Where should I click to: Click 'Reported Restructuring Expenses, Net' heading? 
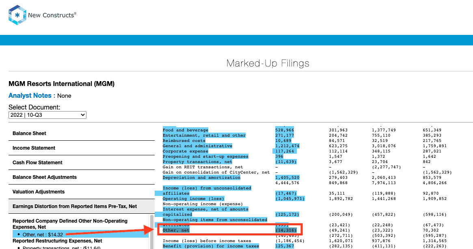pos(57,241)
